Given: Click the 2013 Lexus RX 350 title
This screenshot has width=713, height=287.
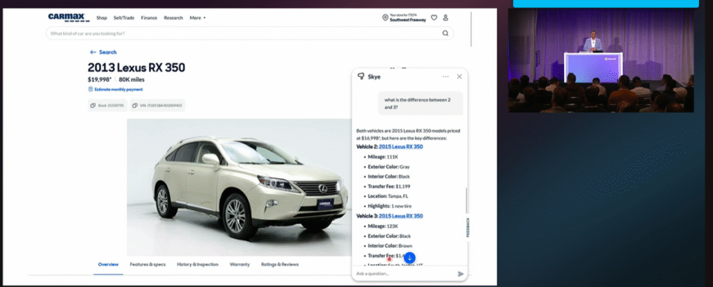Looking at the screenshot, I should (x=136, y=67).
